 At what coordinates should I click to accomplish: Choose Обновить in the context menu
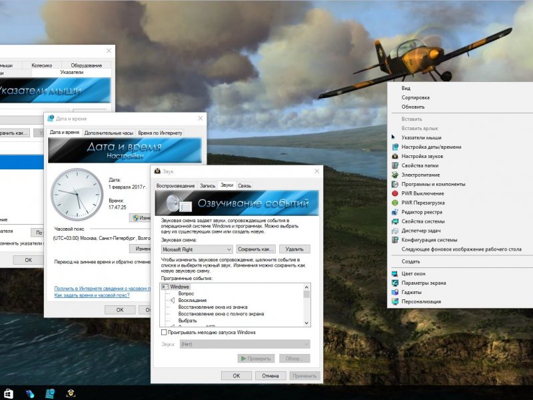coord(413,107)
